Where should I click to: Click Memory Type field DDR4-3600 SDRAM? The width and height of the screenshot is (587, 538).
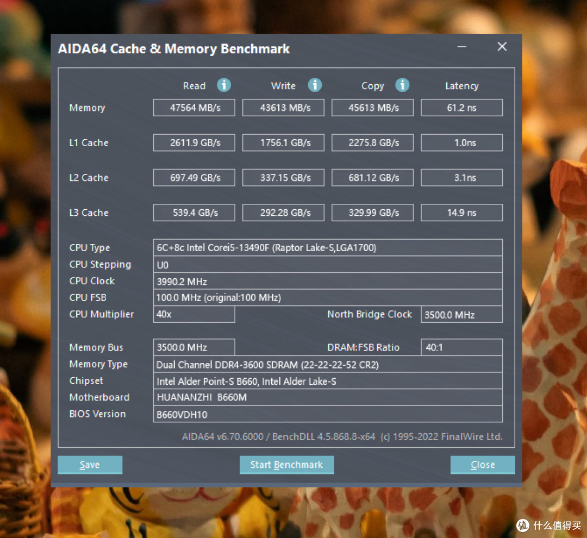[328, 364]
